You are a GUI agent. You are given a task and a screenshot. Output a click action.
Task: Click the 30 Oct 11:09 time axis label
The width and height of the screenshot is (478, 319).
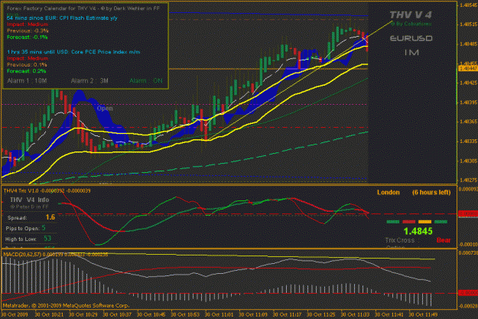[253, 314]
